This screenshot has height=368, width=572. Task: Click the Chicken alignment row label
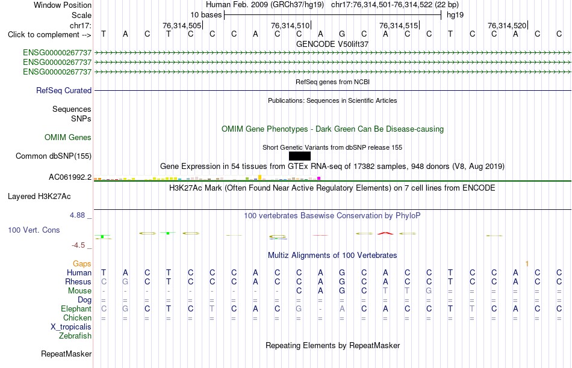pos(77,317)
